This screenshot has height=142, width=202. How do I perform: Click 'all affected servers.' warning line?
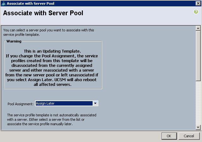pyautogui.click(x=52, y=85)
